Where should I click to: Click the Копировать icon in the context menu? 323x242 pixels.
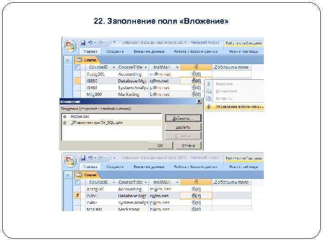point(209,91)
